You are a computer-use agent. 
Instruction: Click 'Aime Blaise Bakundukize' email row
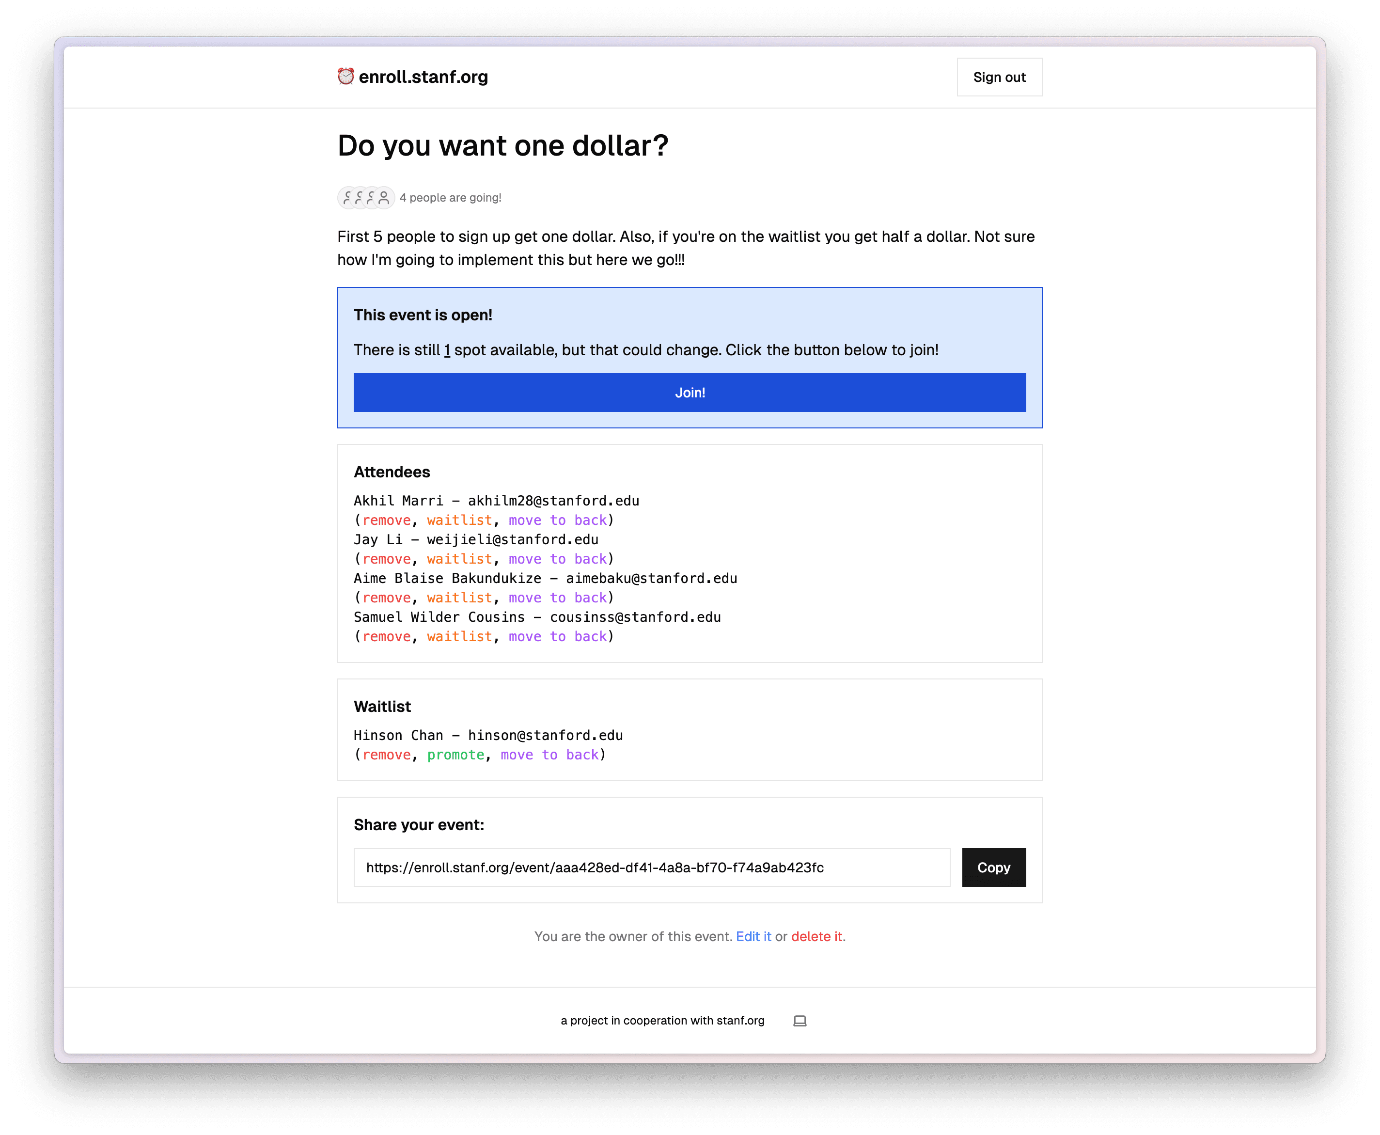[x=545, y=579]
